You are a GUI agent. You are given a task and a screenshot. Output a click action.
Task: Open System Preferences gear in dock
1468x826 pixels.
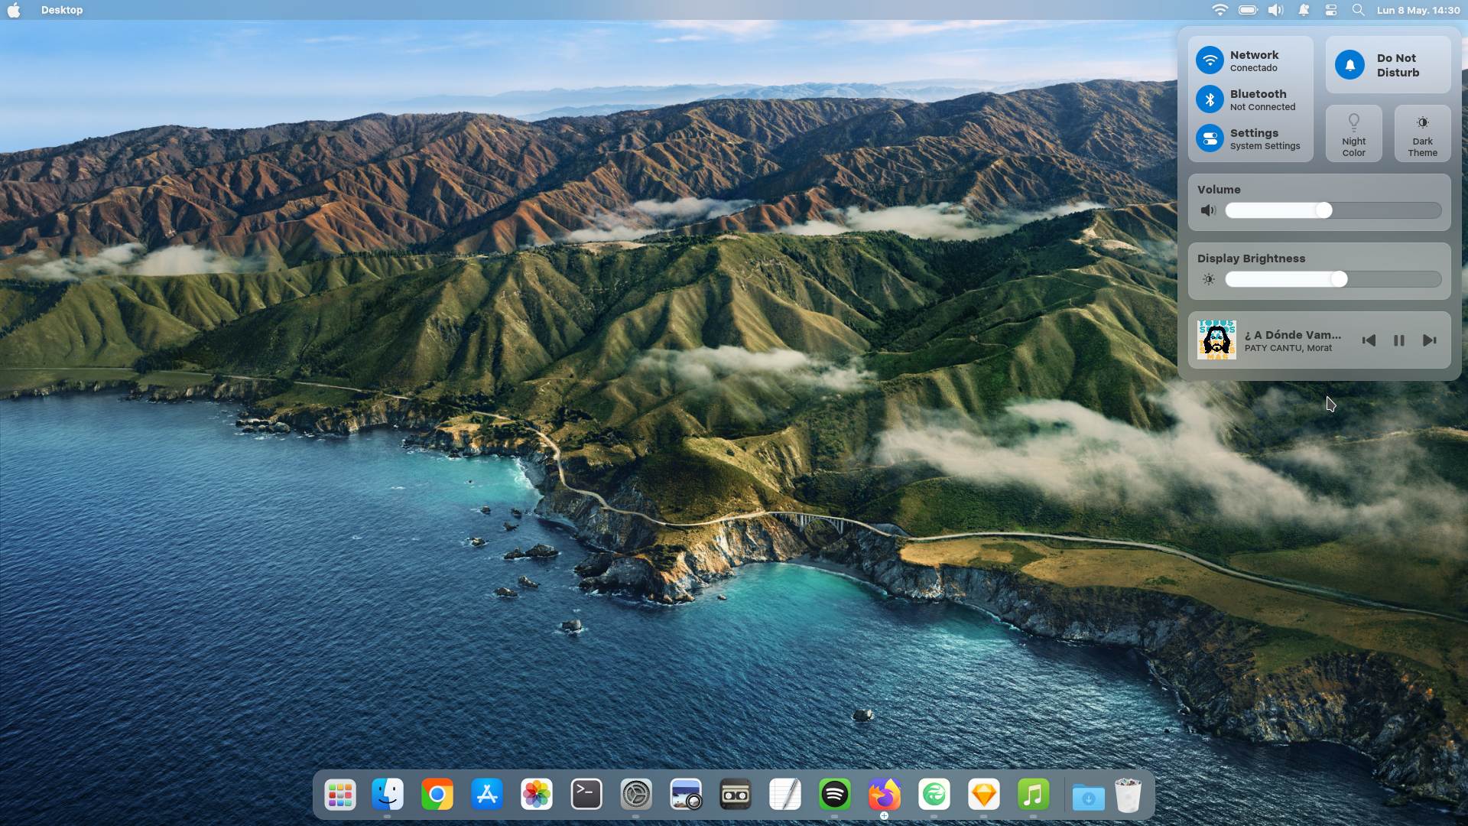[636, 795]
